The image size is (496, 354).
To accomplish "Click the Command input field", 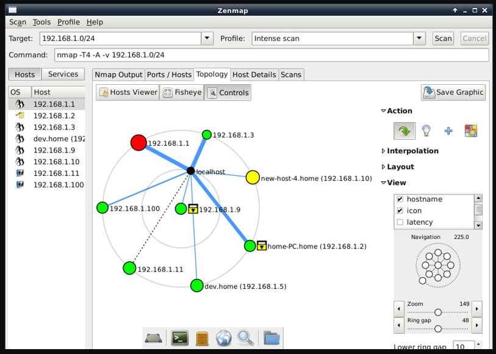I will pyautogui.click(x=271, y=55).
